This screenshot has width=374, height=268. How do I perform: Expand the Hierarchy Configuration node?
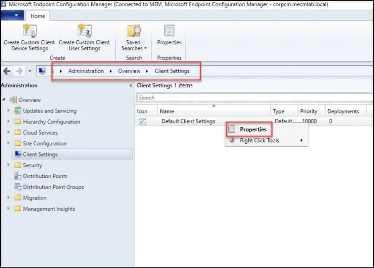click(x=8, y=121)
